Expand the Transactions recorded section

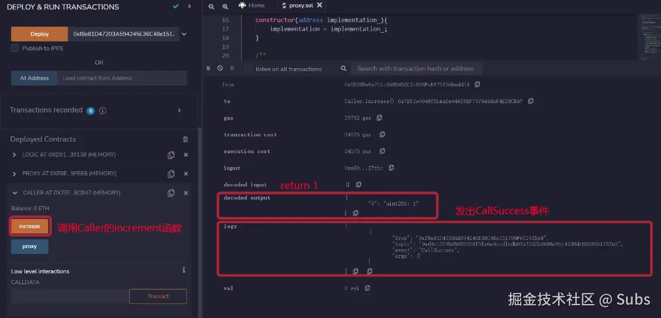tap(179, 110)
